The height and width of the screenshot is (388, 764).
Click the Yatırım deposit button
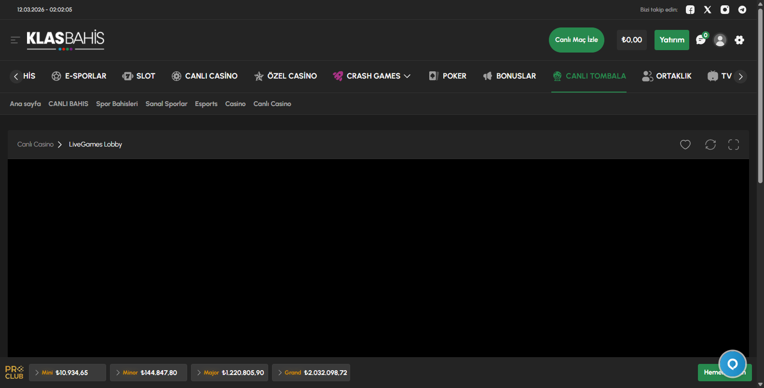[672, 40]
